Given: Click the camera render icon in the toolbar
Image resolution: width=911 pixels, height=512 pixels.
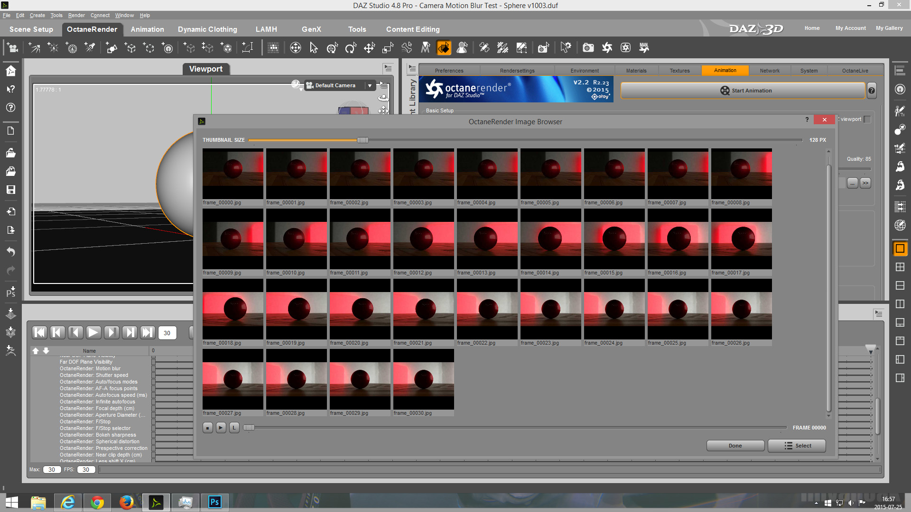Looking at the screenshot, I should click(x=588, y=47).
